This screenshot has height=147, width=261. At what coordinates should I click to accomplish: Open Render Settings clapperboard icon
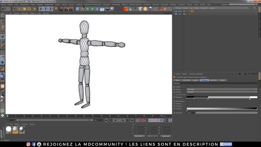point(71,9)
